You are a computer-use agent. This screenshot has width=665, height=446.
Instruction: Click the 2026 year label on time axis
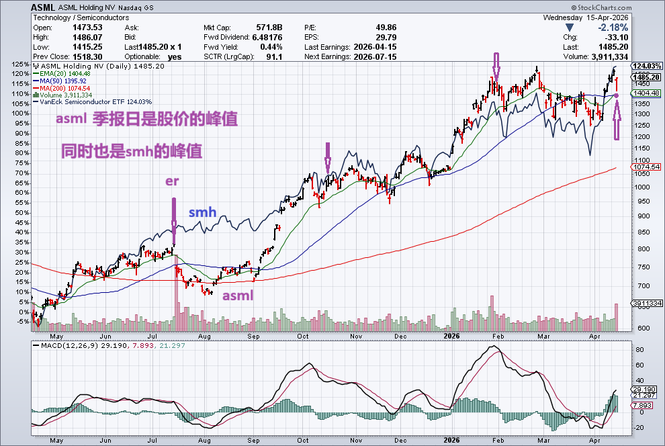(x=452, y=335)
